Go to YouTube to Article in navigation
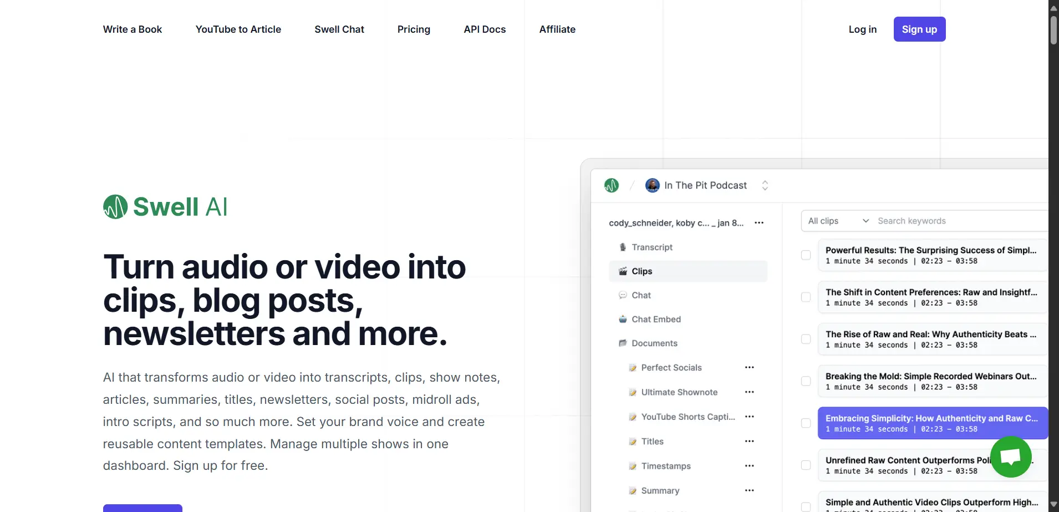 click(238, 29)
